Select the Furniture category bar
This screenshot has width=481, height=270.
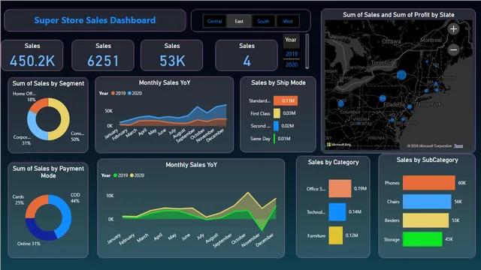coord(336,235)
